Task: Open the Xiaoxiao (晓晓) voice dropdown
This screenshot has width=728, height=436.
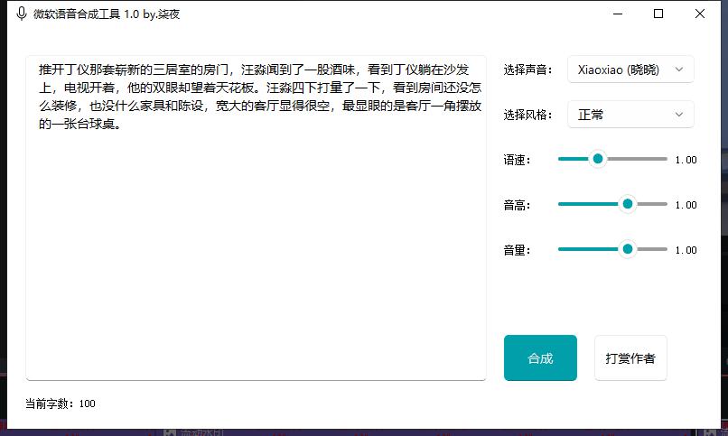Action: (x=630, y=70)
